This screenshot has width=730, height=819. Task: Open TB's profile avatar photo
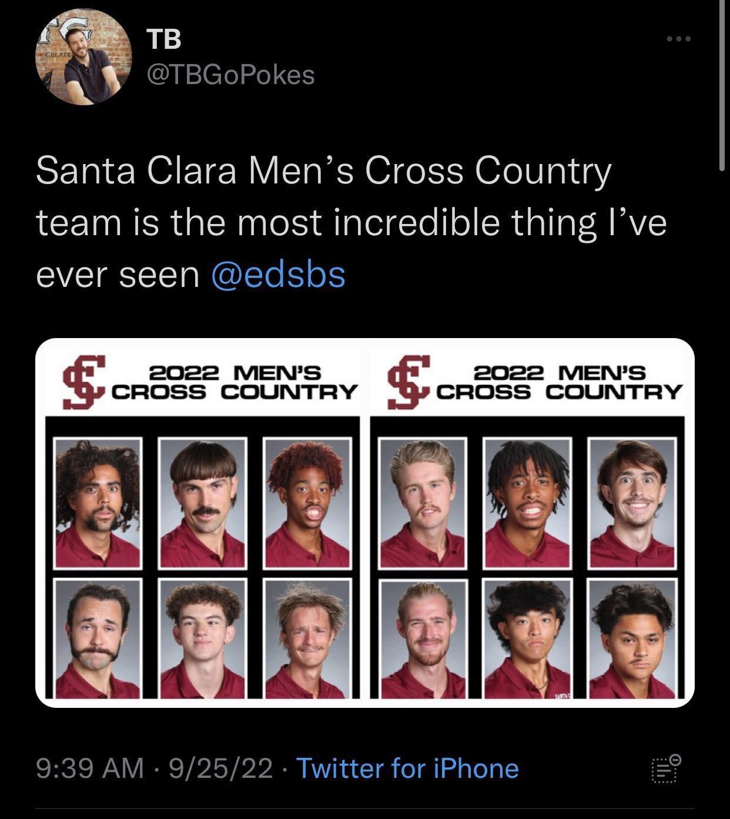point(83,57)
